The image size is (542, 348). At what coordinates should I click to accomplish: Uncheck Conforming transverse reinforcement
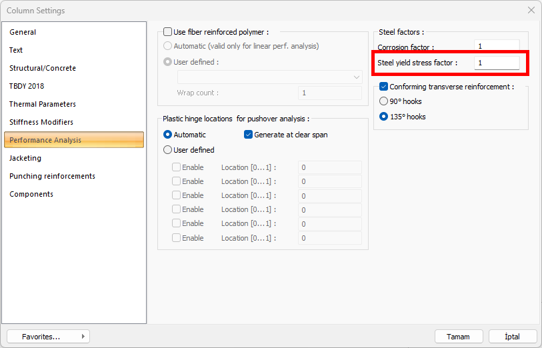pyautogui.click(x=383, y=87)
